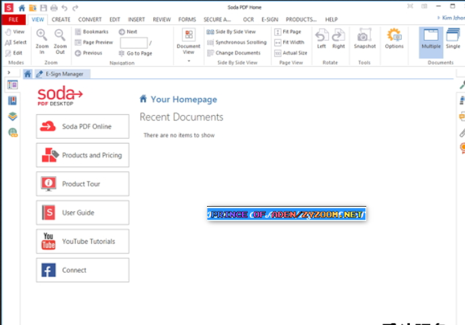
Task: Open the Bookmarks panel from ribbon
Action: point(92,32)
